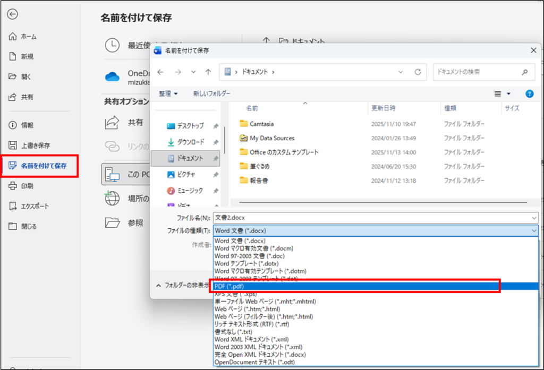544x370 pixels.
Task: Open the 印刷 backstage tab
Action: [27, 186]
